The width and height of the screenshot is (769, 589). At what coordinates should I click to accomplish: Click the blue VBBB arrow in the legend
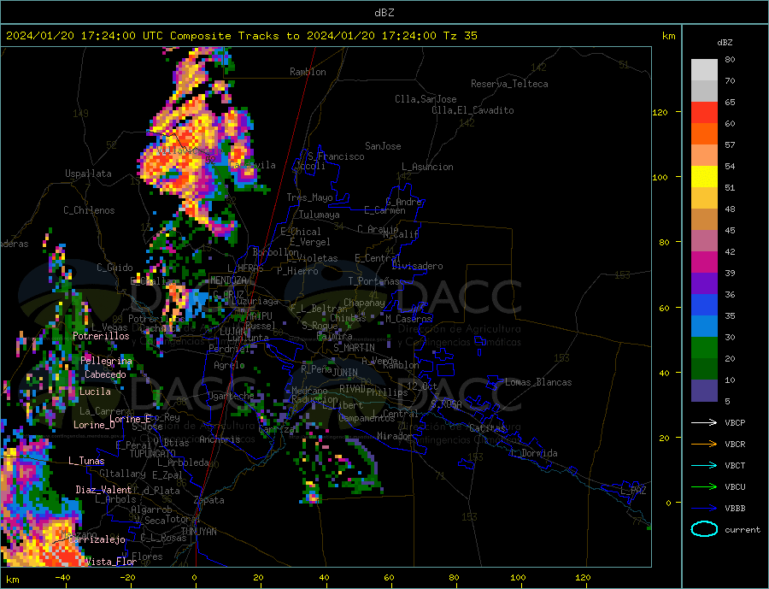[x=704, y=508]
